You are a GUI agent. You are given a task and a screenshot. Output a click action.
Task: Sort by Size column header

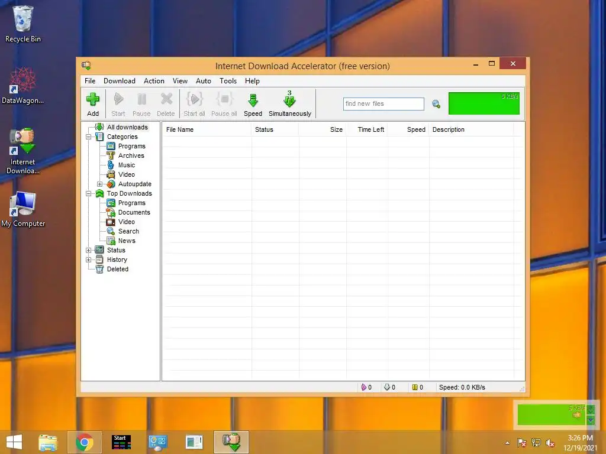(x=323, y=129)
